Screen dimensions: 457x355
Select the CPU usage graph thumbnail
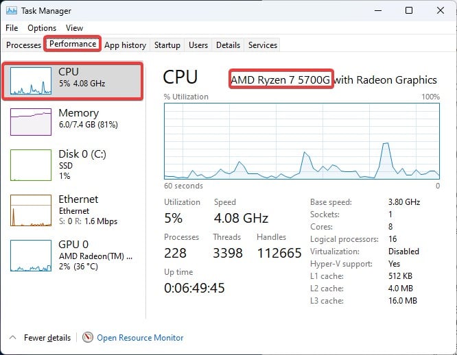[30, 81]
